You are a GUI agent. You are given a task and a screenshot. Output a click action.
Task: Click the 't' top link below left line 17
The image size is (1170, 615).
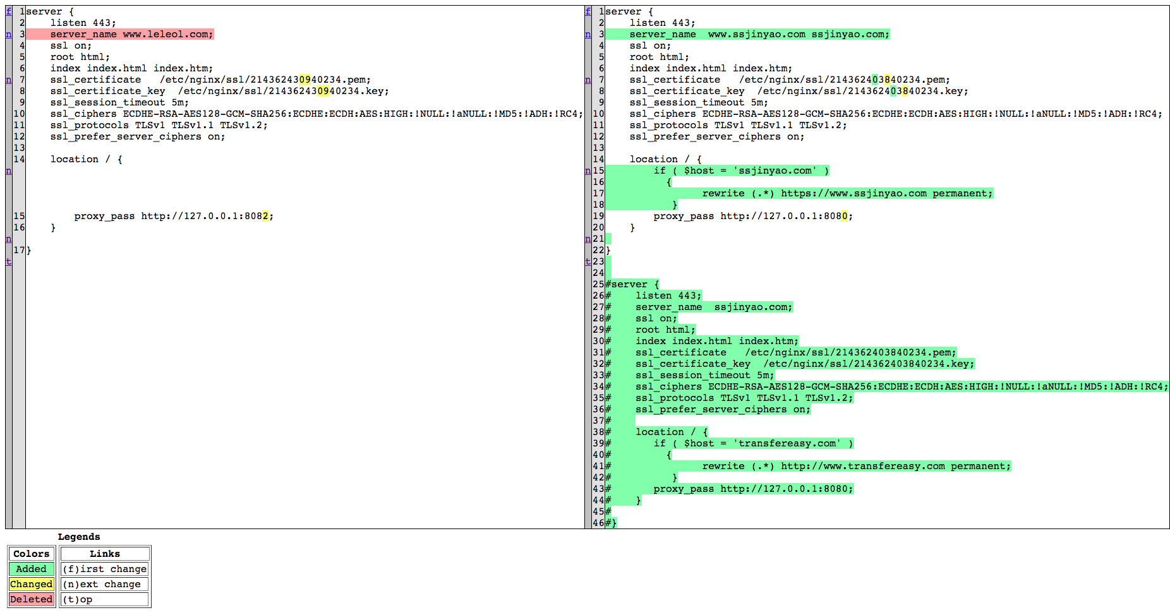[x=9, y=261]
